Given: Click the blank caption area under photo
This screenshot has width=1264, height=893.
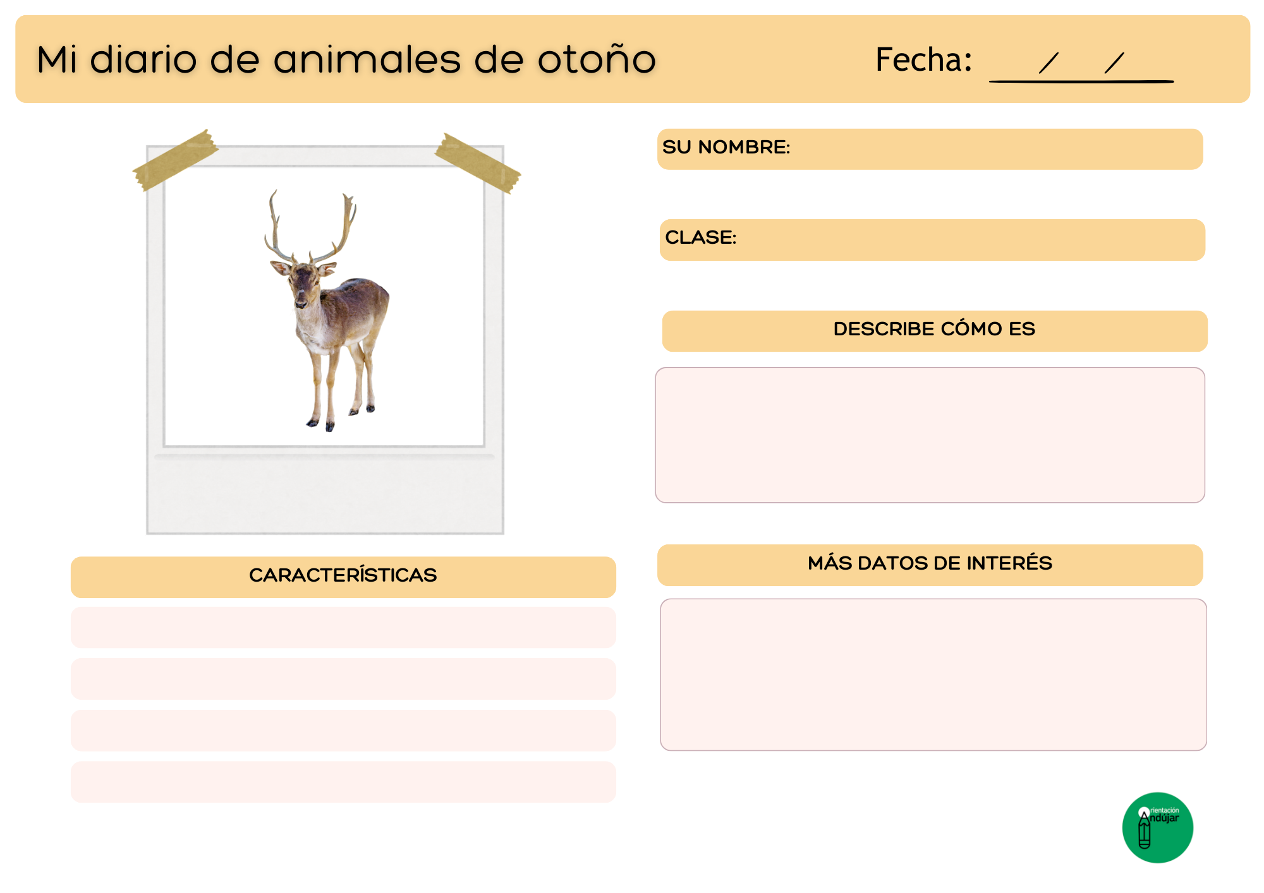Looking at the screenshot, I should point(325,496).
